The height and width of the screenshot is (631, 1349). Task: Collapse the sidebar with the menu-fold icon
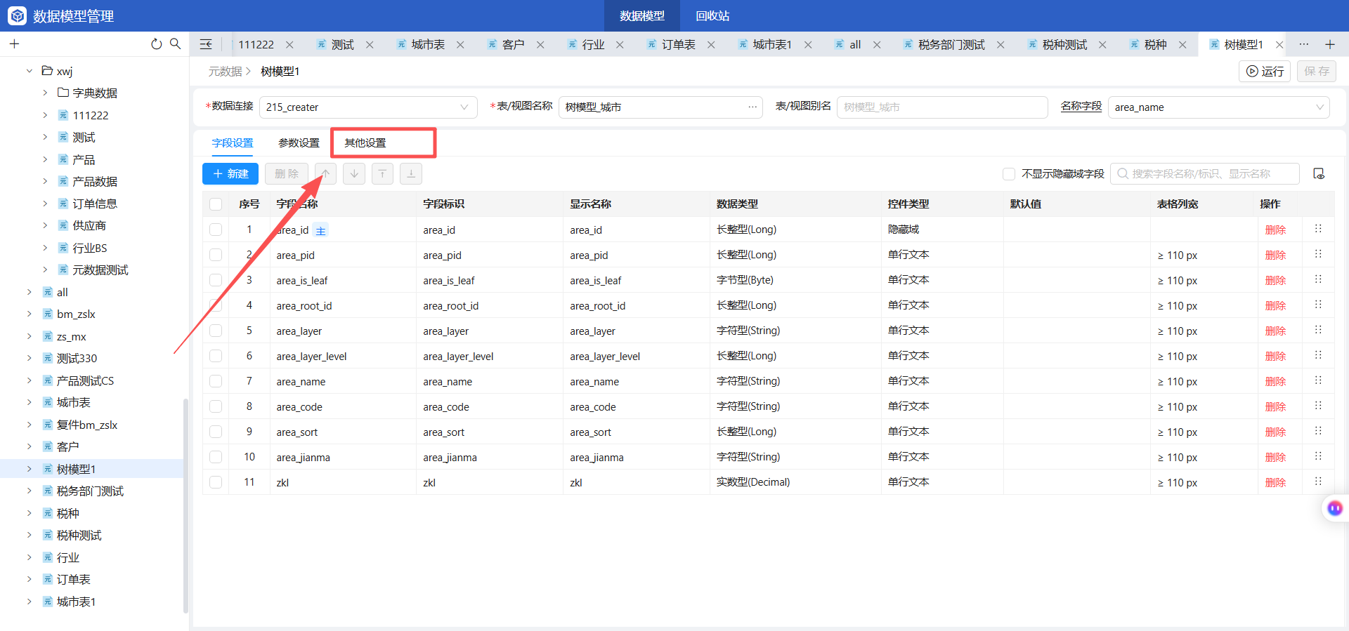(206, 44)
